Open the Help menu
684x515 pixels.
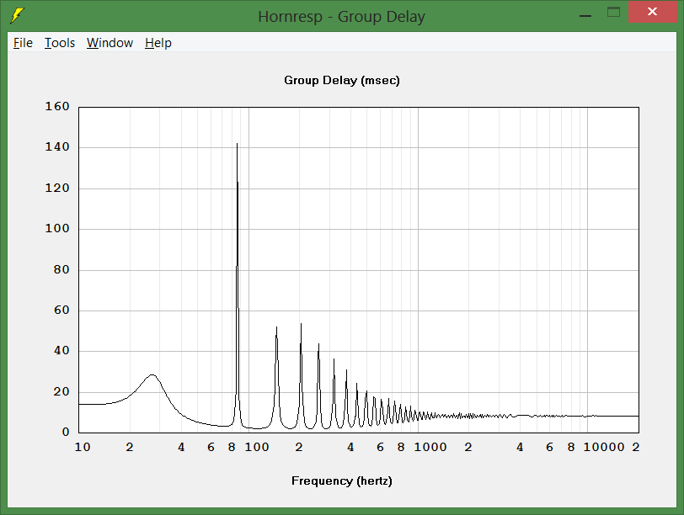coord(158,43)
